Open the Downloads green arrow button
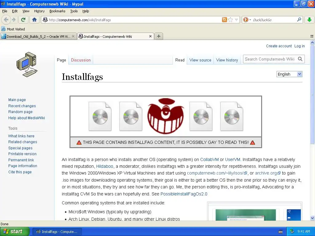The width and height of the screenshot is (315, 236). 309,20
